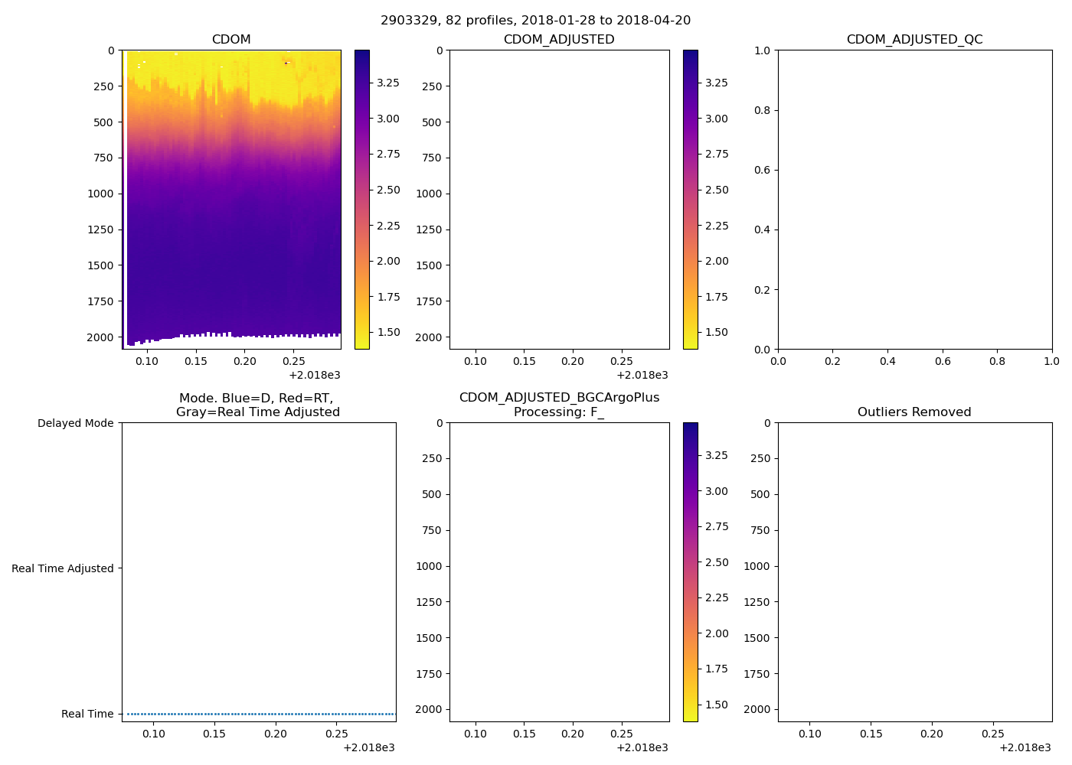This screenshot has height=765, width=1072.
Task: Select the 'CDOM_ADJUSTED_QC' plot title
Action: pyautogui.click(x=914, y=39)
